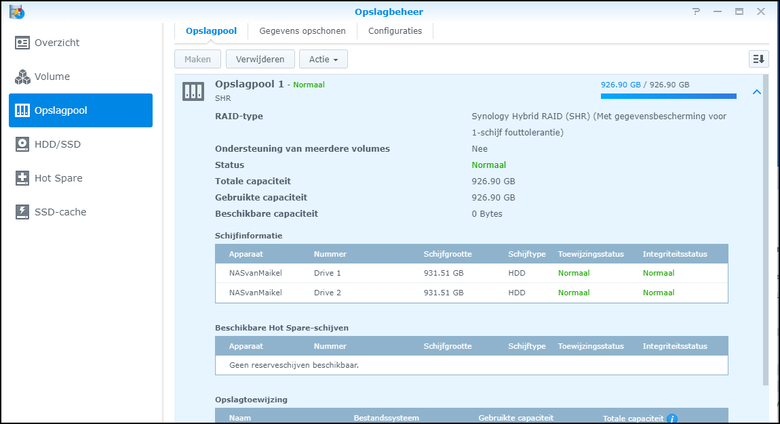Maximize the Opslagbeheer window
The height and width of the screenshot is (424, 780).
[x=739, y=12]
